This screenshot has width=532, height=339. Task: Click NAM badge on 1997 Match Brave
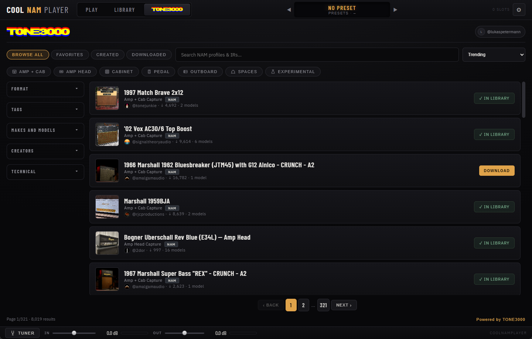pyautogui.click(x=172, y=100)
